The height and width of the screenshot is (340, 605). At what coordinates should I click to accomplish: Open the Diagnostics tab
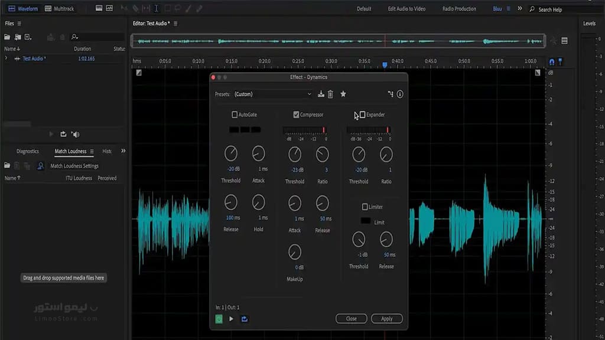coord(27,151)
